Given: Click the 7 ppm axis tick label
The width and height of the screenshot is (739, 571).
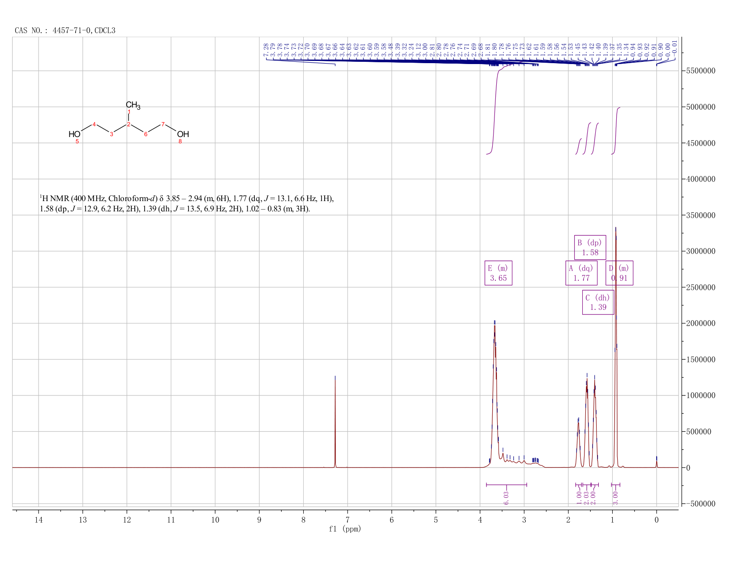Looking at the screenshot, I should (x=348, y=519).
